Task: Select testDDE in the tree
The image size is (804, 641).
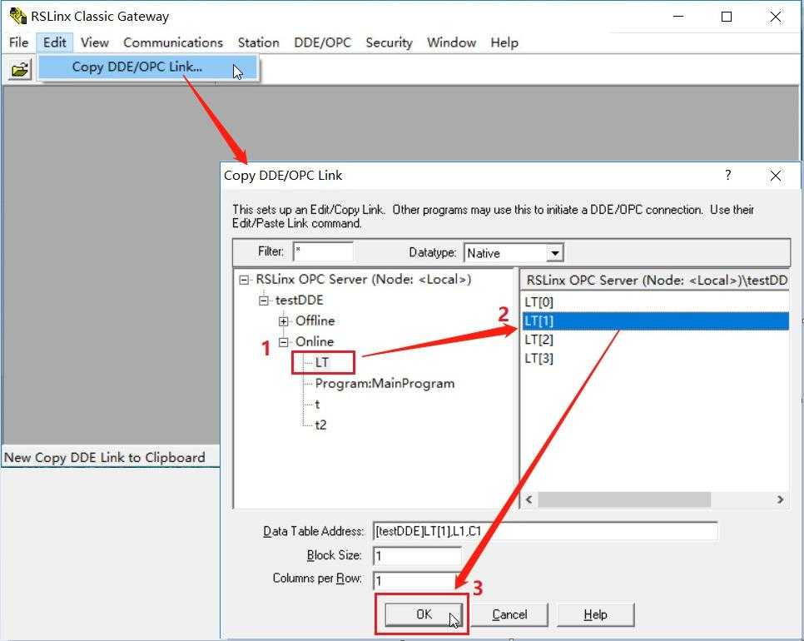Action: 300,300
